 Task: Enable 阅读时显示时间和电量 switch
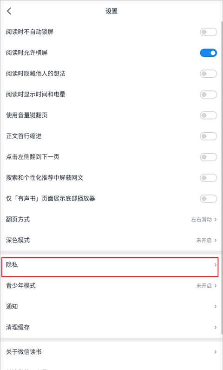pyautogui.click(x=209, y=94)
